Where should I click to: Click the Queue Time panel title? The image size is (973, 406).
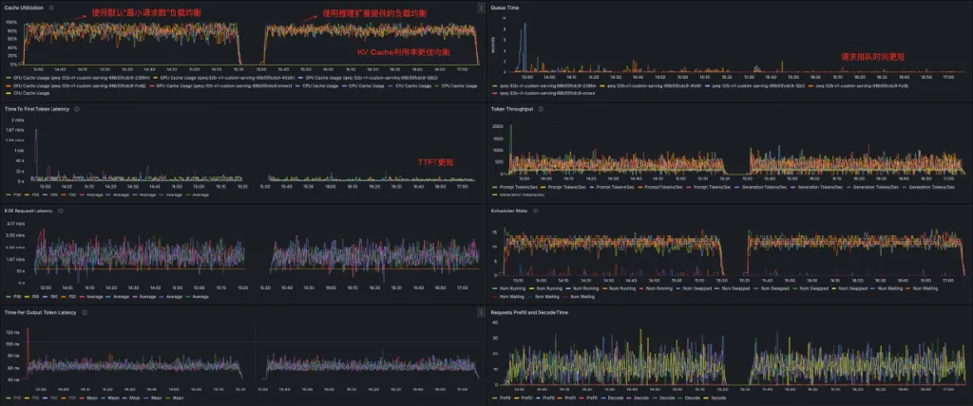(505, 8)
